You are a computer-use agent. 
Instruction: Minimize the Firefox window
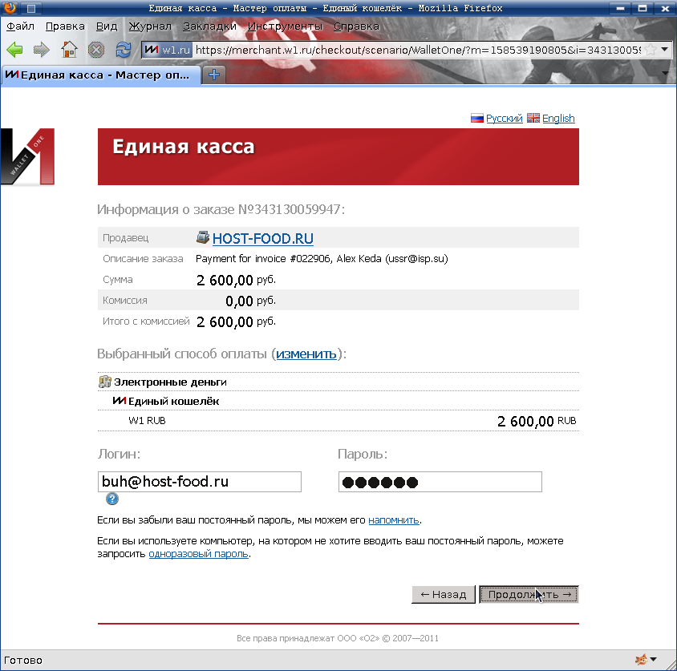coord(620,8)
